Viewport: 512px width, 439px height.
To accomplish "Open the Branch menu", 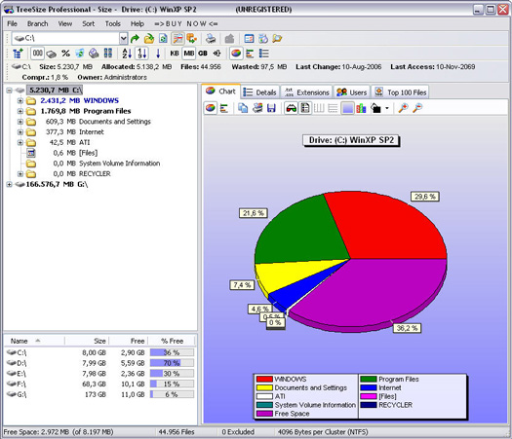I will click(x=38, y=23).
